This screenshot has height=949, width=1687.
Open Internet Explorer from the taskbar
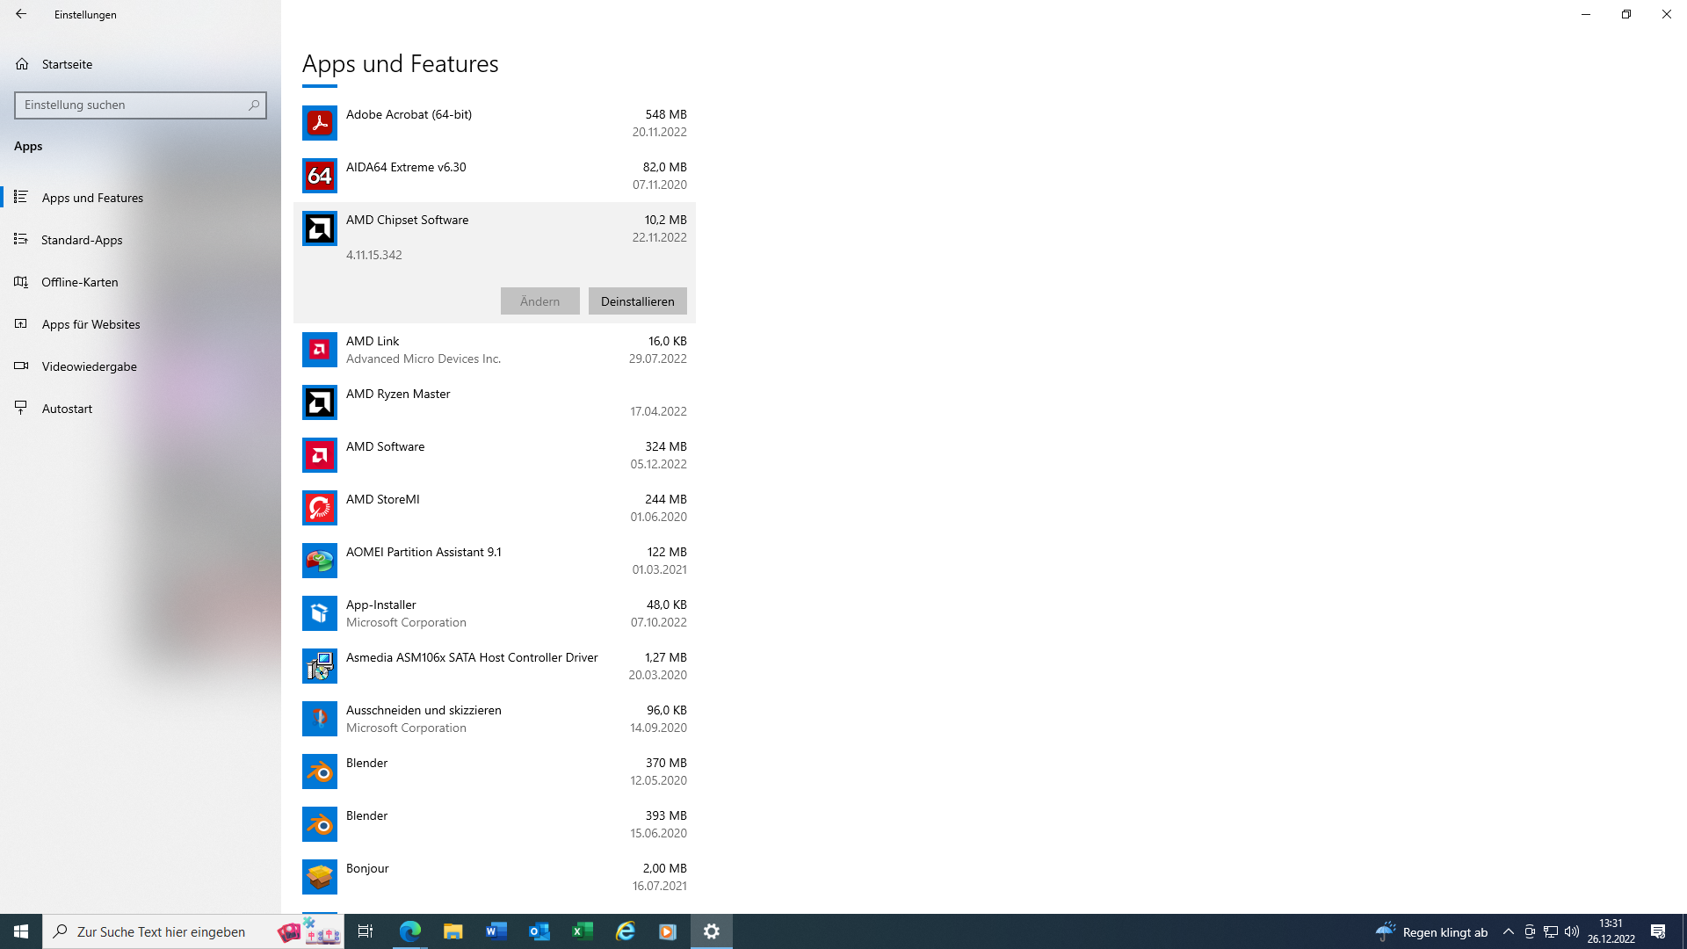625,931
